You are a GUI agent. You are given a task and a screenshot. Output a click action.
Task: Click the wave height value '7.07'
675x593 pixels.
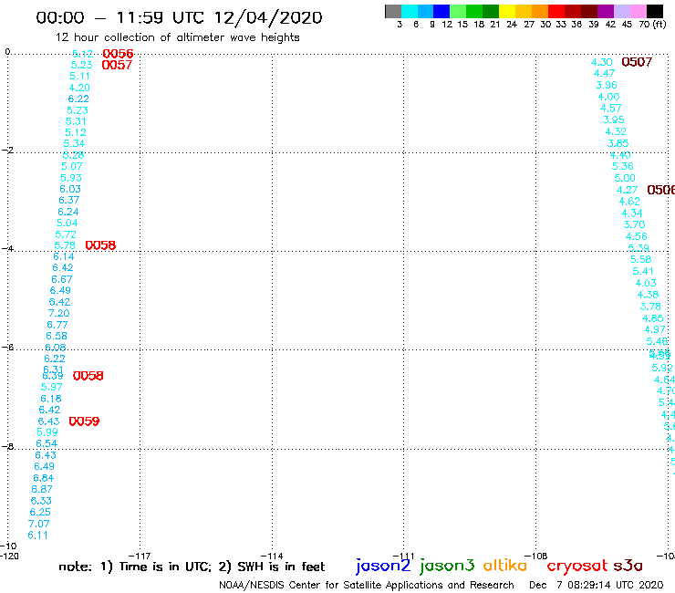click(38, 524)
